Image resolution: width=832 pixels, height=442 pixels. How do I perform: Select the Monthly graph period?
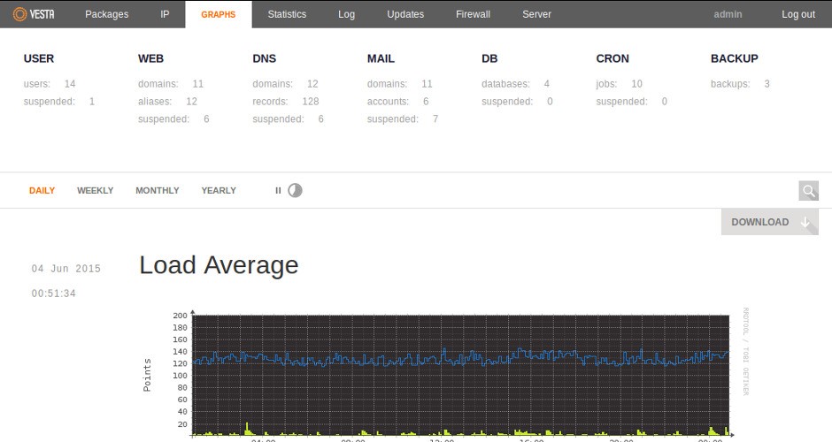click(157, 191)
